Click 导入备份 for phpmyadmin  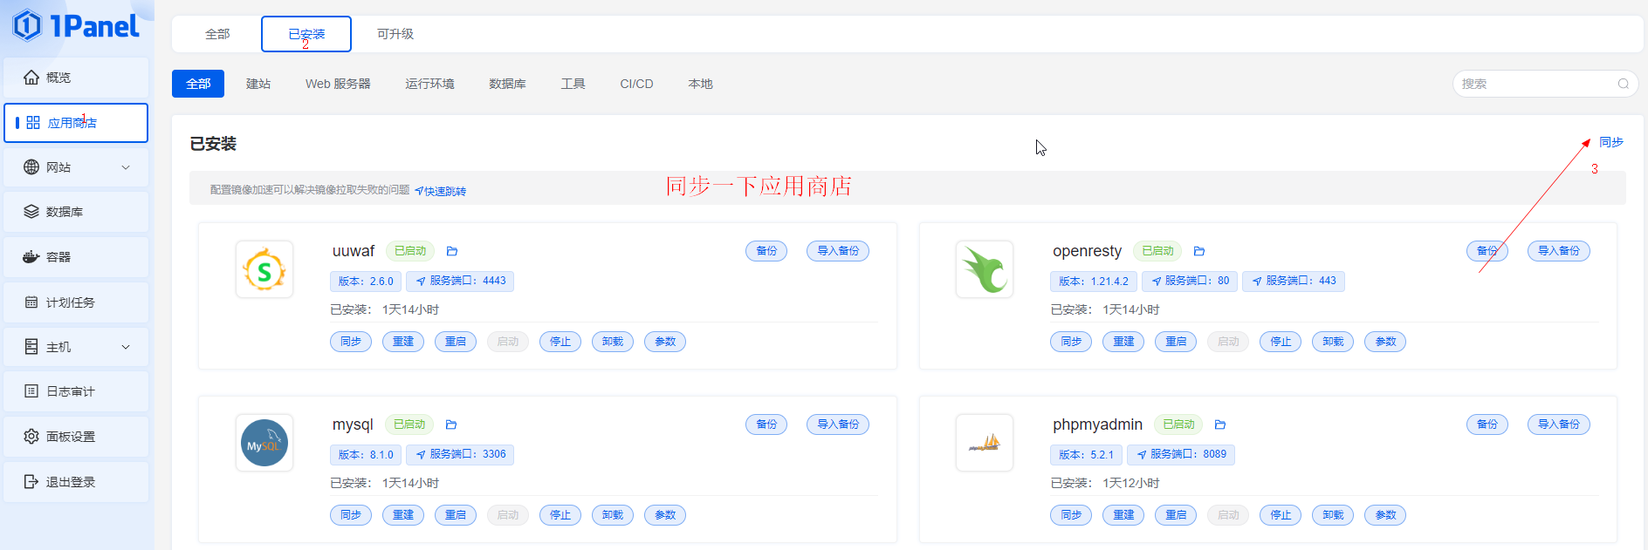[x=1559, y=424]
